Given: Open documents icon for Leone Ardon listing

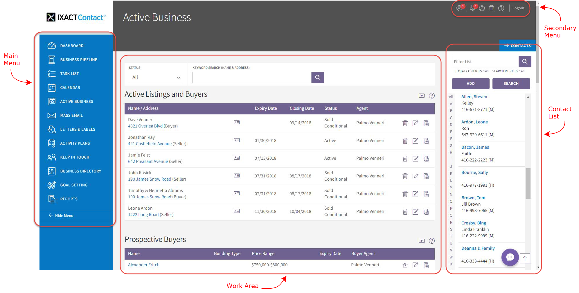Looking at the screenshot, I should (x=426, y=212).
